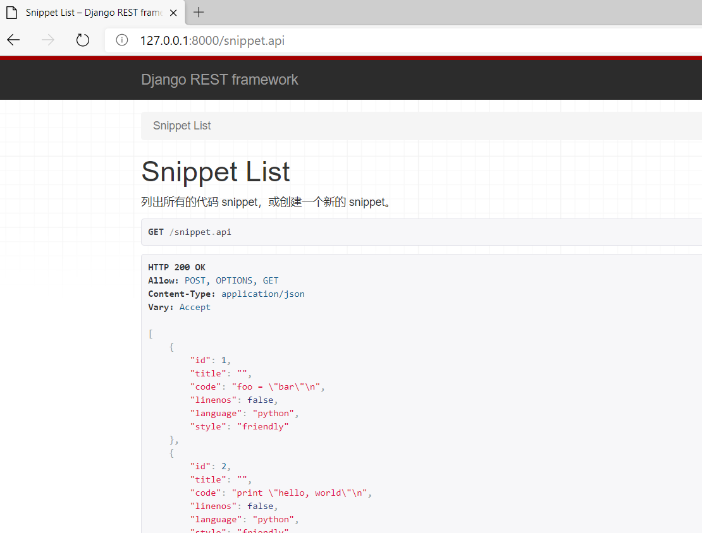Click the GET request method label

click(x=156, y=232)
